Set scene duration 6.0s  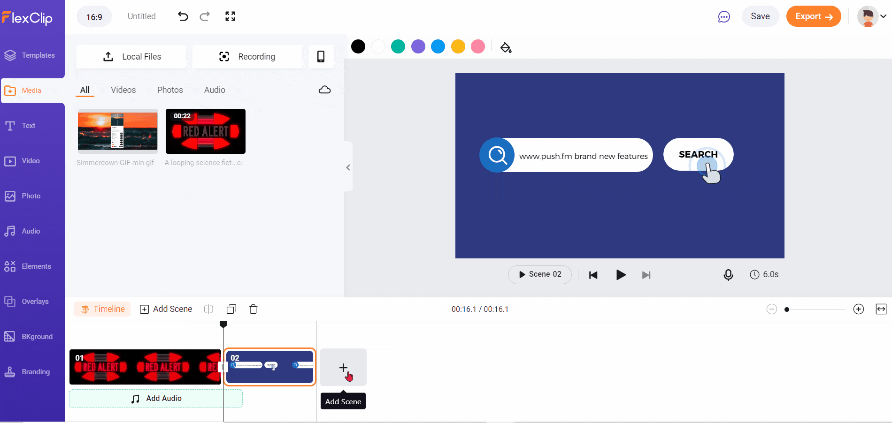(x=764, y=274)
